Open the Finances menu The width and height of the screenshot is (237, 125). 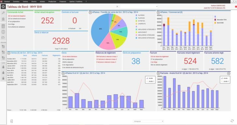(63, 2)
